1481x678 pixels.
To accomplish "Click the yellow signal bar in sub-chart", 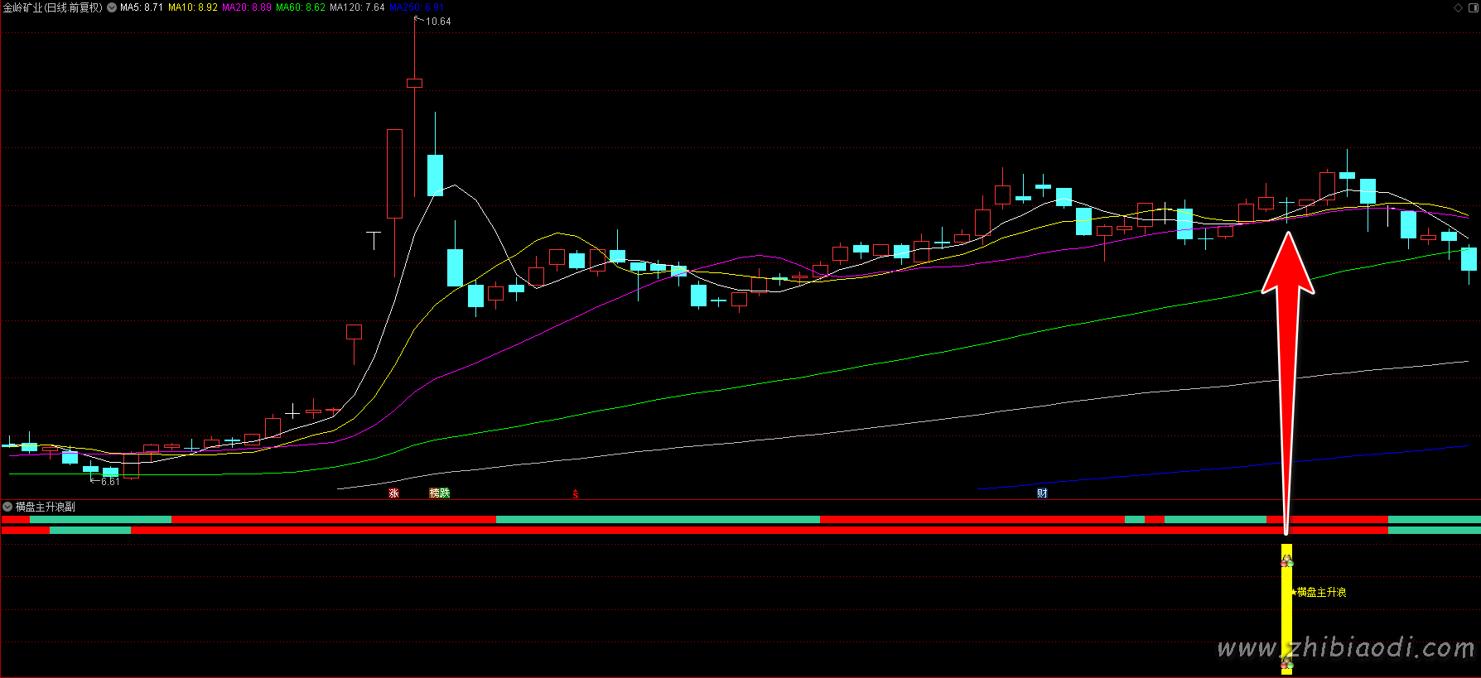I will [1286, 613].
